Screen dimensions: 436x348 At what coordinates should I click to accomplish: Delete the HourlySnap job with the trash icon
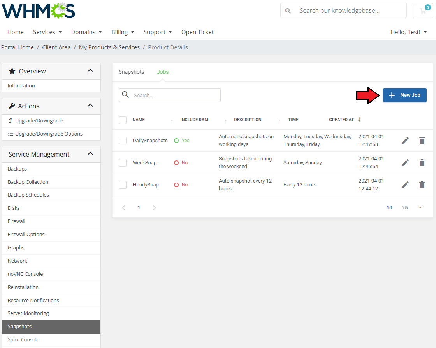(x=422, y=185)
